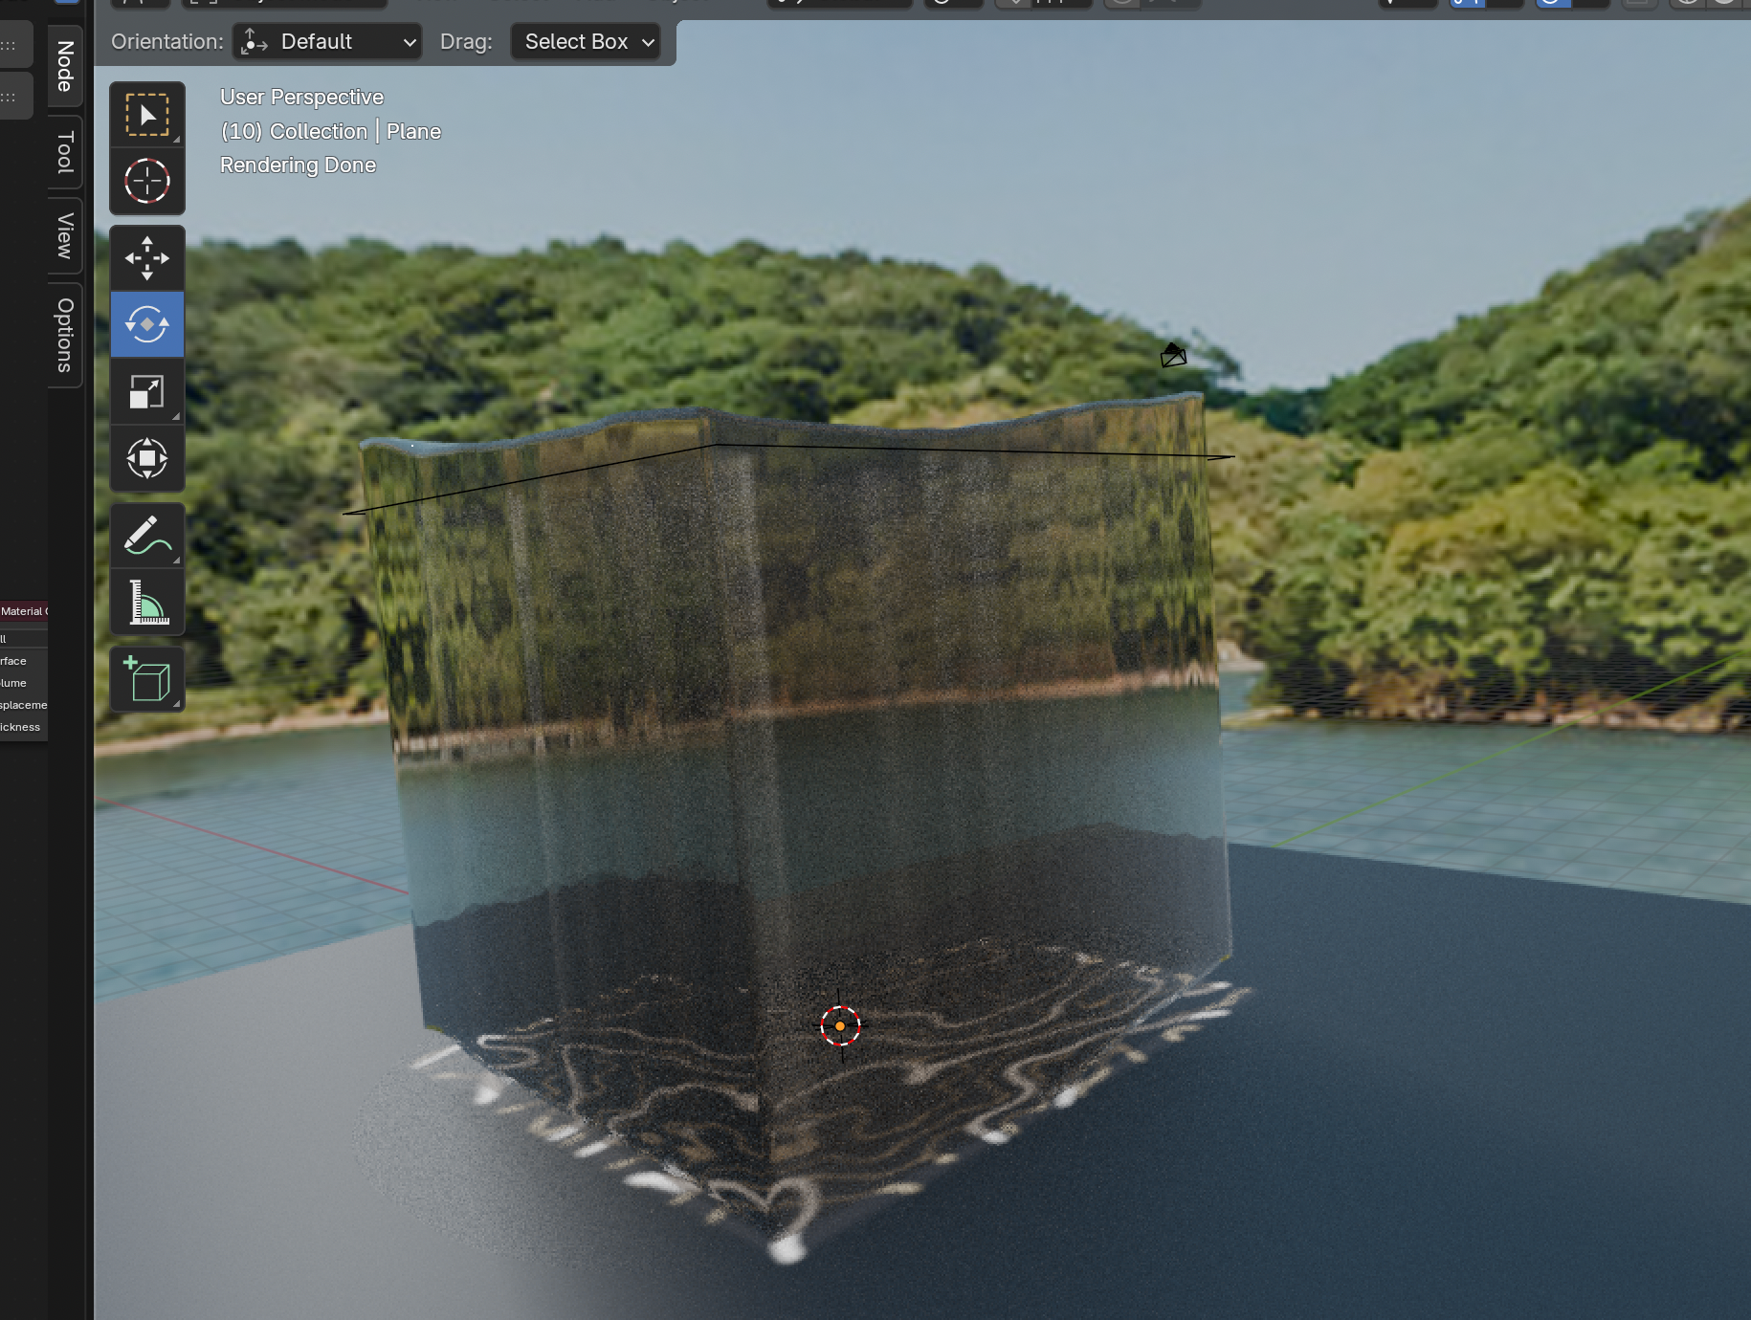Viewport: 1751px width, 1320px height.
Task: Click the 'splaceme' socket label on node
Action: click(x=24, y=705)
